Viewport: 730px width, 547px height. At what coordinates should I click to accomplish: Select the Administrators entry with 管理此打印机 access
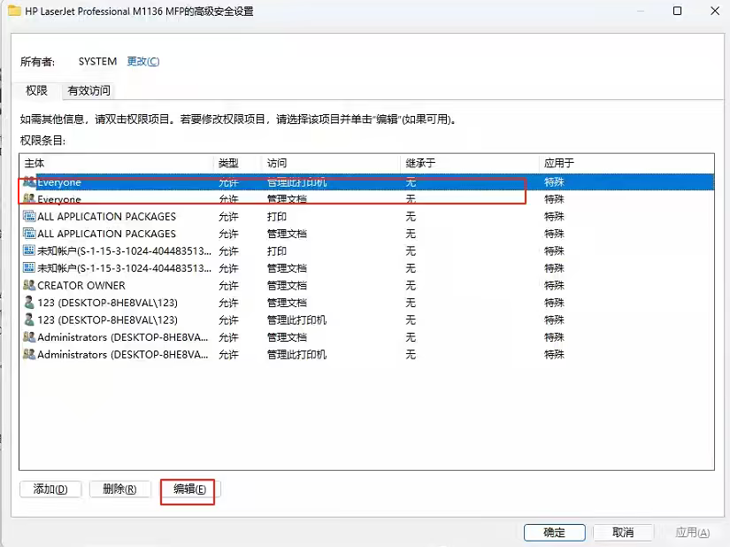(x=367, y=354)
